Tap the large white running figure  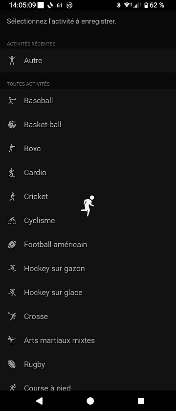click(88, 206)
